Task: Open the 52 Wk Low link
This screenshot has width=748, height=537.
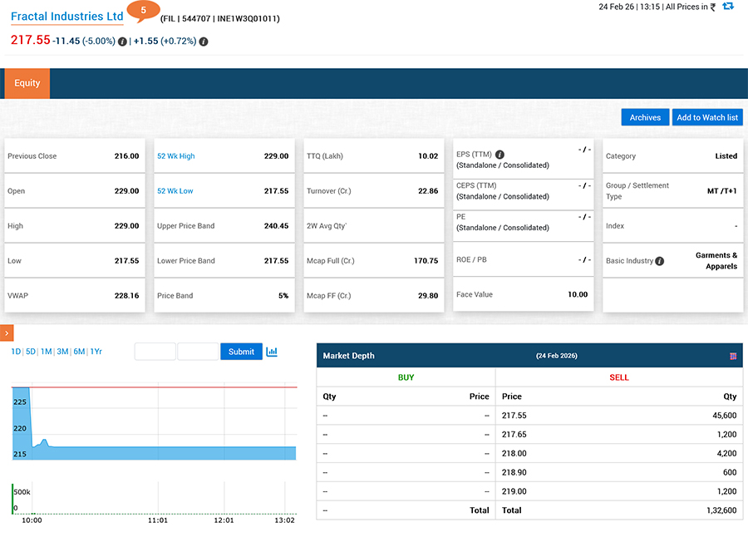Action: pos(175,191)
